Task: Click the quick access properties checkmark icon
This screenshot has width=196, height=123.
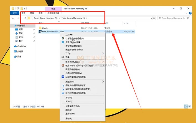Action: point(18,9)
